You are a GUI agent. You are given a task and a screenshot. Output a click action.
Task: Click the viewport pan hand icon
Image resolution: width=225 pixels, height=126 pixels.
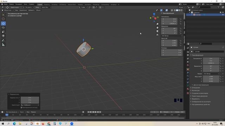pos(157,27)
